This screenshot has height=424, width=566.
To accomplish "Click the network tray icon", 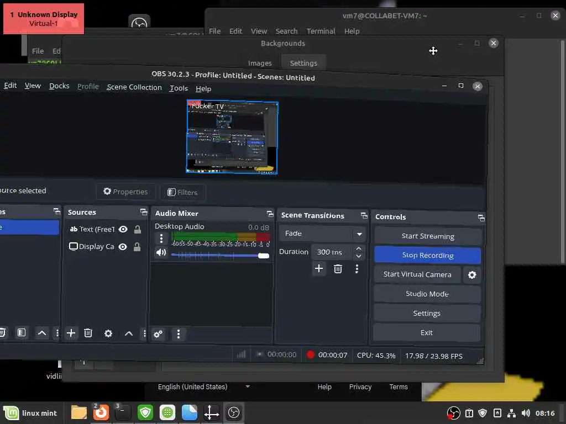I will (x=511, y=413).
